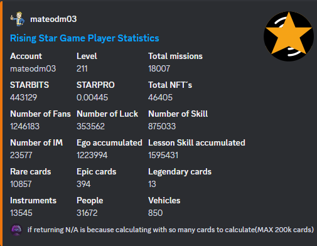Click the Number of Luck value 353562

point(90,126)
